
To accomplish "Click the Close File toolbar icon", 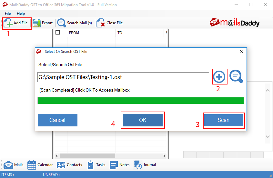I will [101, 23].
